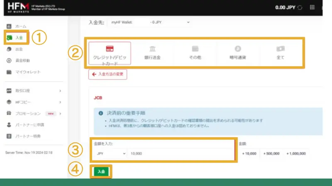
Task: Click the JCB heading text
Action: pos(98,98)
